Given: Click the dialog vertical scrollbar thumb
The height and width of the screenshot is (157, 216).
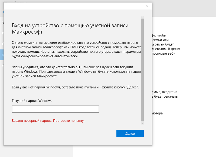Looking at the screenshot, I should click(143, 70).
